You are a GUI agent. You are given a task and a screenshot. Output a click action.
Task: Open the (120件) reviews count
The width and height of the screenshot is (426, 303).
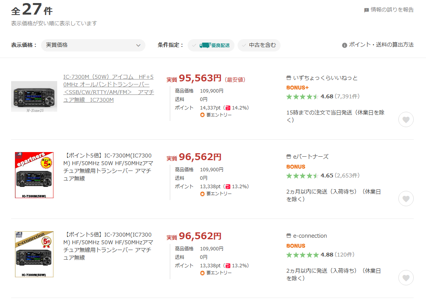[x=345, y=255]
